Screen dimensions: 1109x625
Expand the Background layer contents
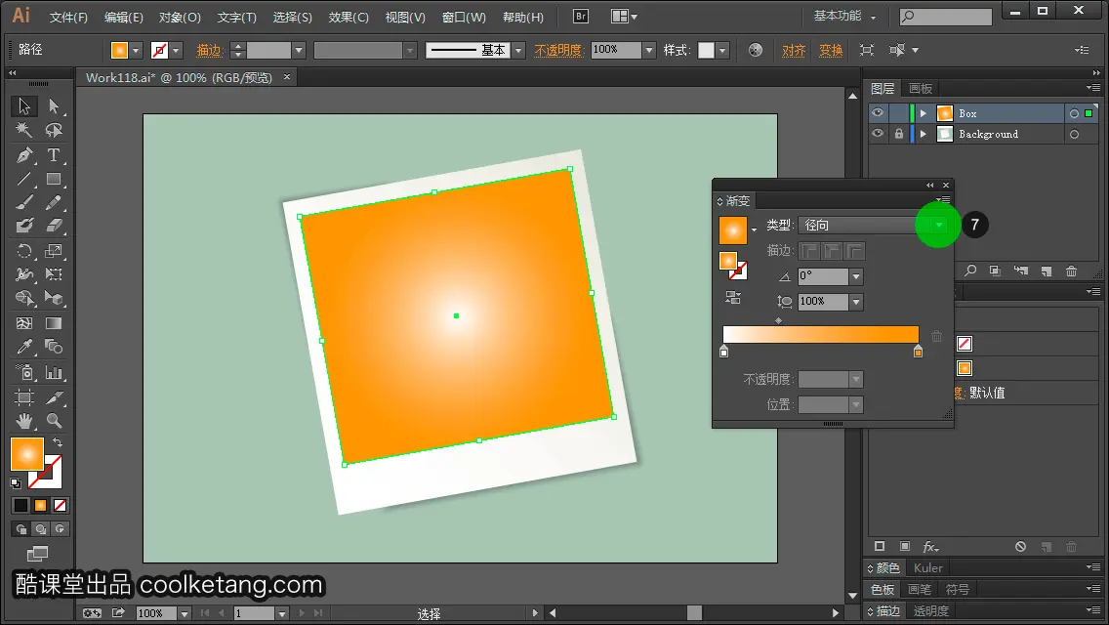(923, 134)
